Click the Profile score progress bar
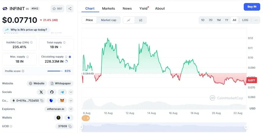 pos(55,71)
